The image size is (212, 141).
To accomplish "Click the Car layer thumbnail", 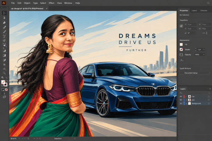I will [x=189, y=96].
